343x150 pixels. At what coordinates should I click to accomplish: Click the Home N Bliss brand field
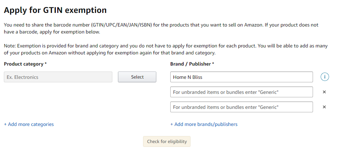241,77
